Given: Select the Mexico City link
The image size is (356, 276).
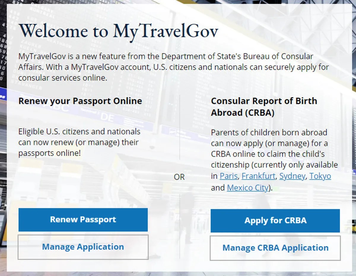Looking at the screenshot, I should (247, 187).
